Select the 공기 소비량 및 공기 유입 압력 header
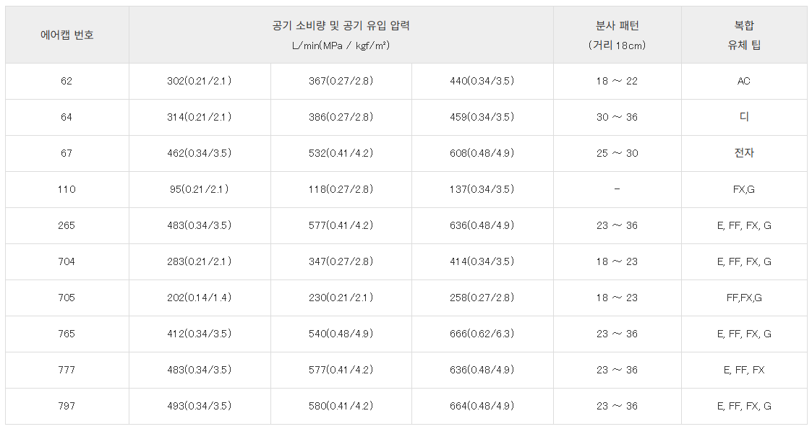The image size is (812, 429). click(341, 35)
